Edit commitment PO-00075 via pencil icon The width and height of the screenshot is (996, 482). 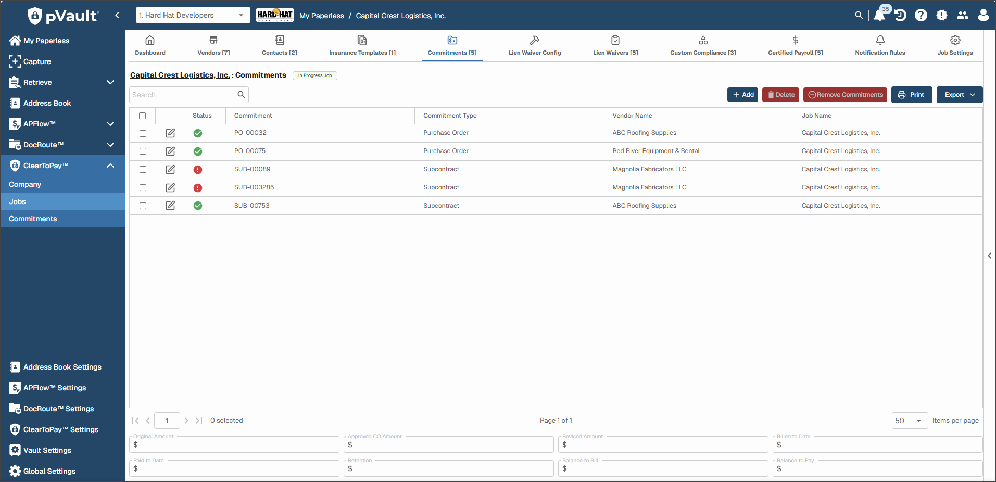tap(170, 151)
